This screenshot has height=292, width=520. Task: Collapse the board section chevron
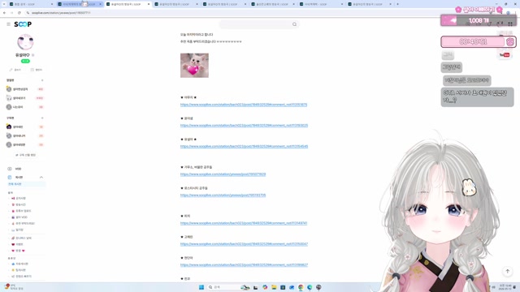point(41,178)
